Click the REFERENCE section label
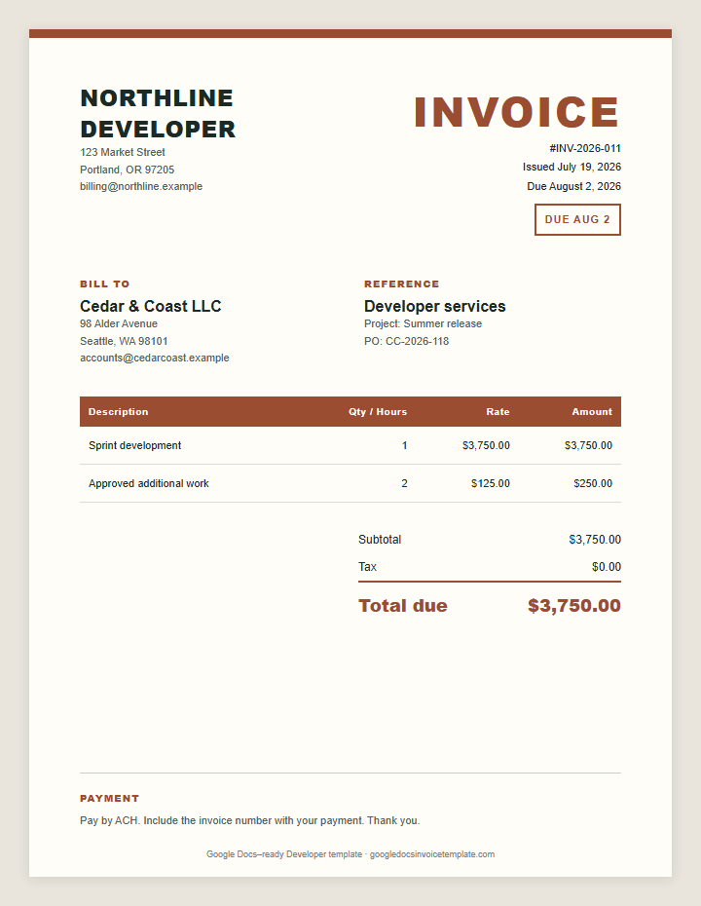Screen dimensions: 701x906 402,283
